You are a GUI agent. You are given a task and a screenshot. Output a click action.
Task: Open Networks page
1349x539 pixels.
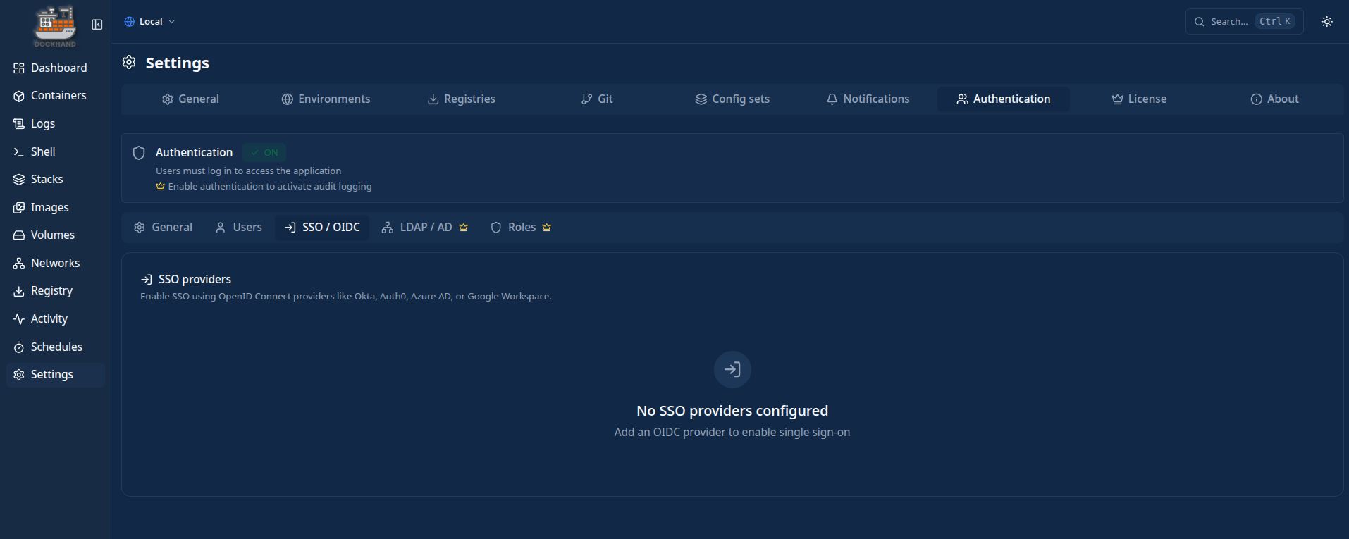pos(56,264)
